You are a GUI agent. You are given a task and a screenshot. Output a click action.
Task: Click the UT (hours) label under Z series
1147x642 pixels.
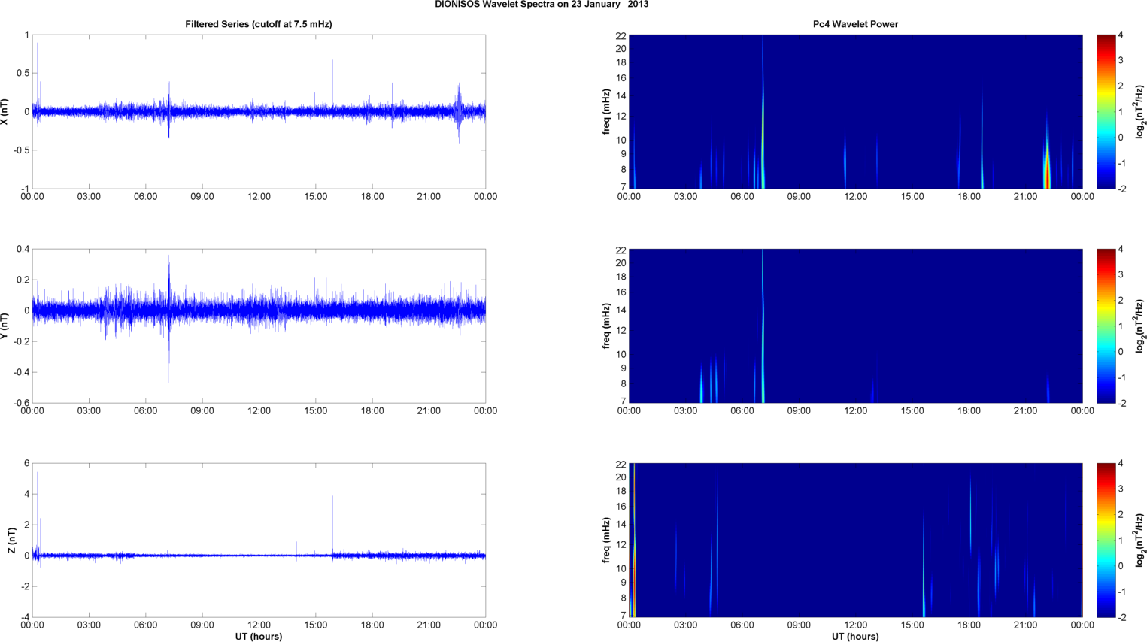(x=258, y=636)
